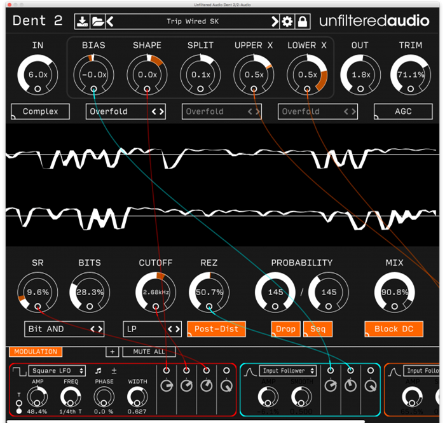Toggle the Complex input mode button

(x=40, y=111)
